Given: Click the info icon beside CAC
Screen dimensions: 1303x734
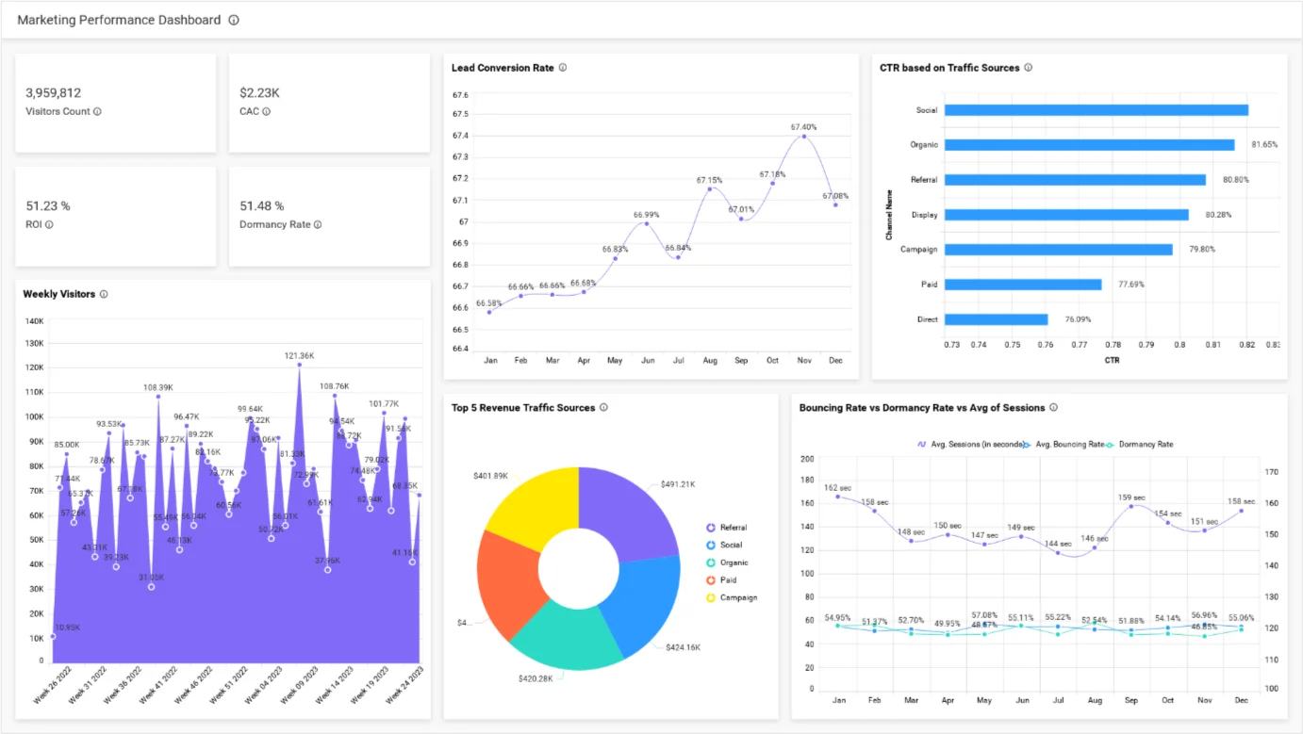Looking at the screenshot, I should 266,111.
